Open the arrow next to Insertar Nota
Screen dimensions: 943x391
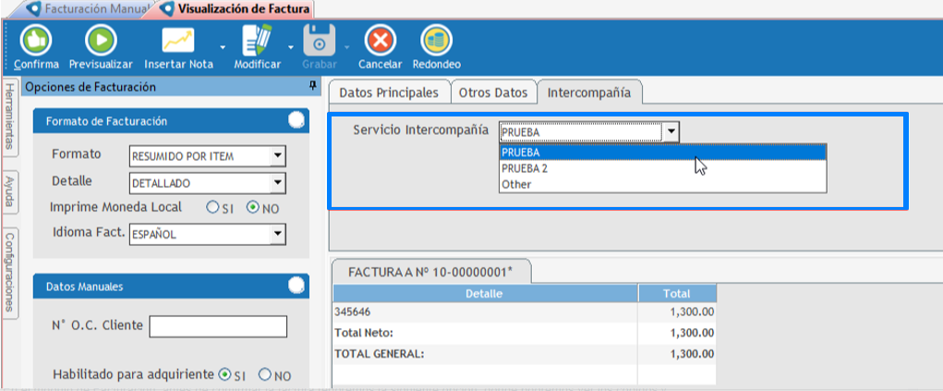click(x=224, y=47)
